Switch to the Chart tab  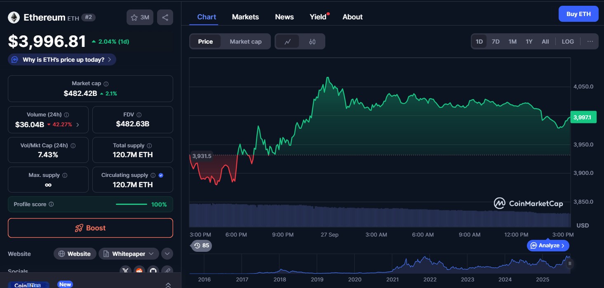tap(207, 17)
